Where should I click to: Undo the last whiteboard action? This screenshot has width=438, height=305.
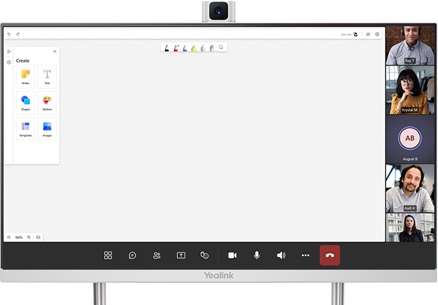coord(9,34)
